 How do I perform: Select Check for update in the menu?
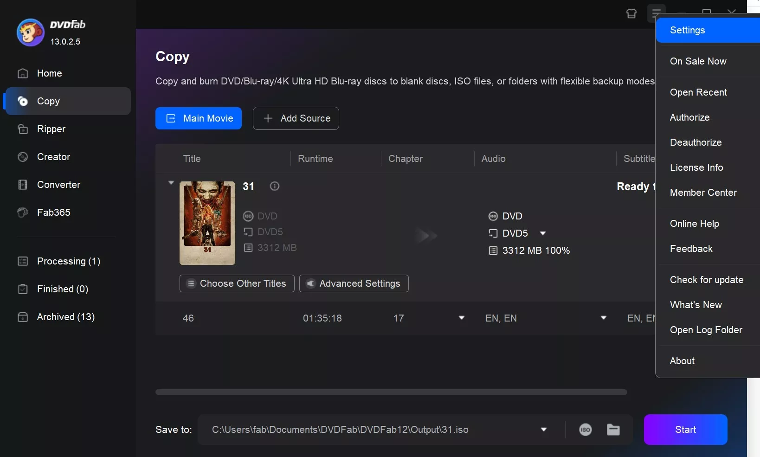pos(706,280)
